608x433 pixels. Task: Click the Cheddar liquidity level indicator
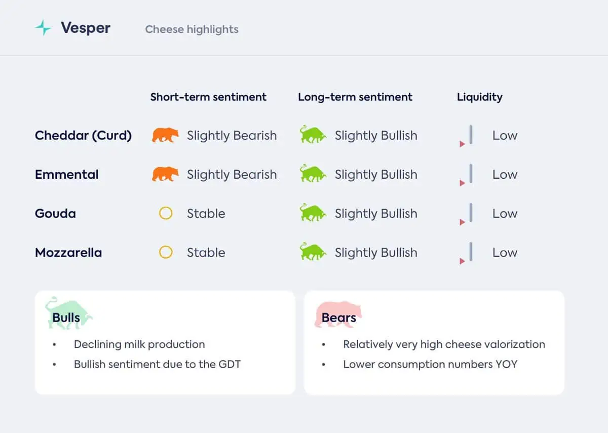click(x=466, y=136)
